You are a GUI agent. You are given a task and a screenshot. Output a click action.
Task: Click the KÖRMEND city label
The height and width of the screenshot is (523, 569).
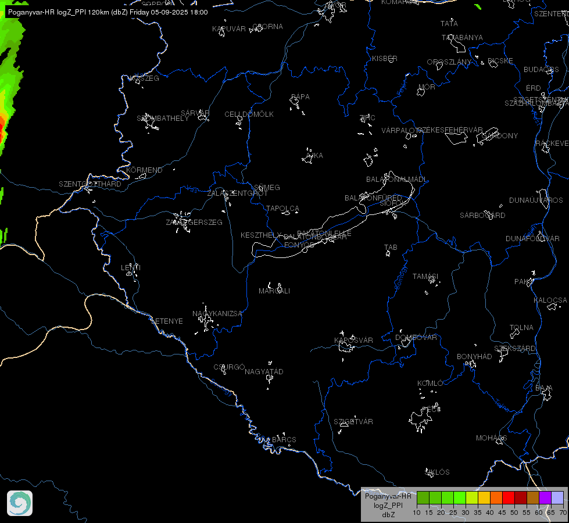coord(144,170)
